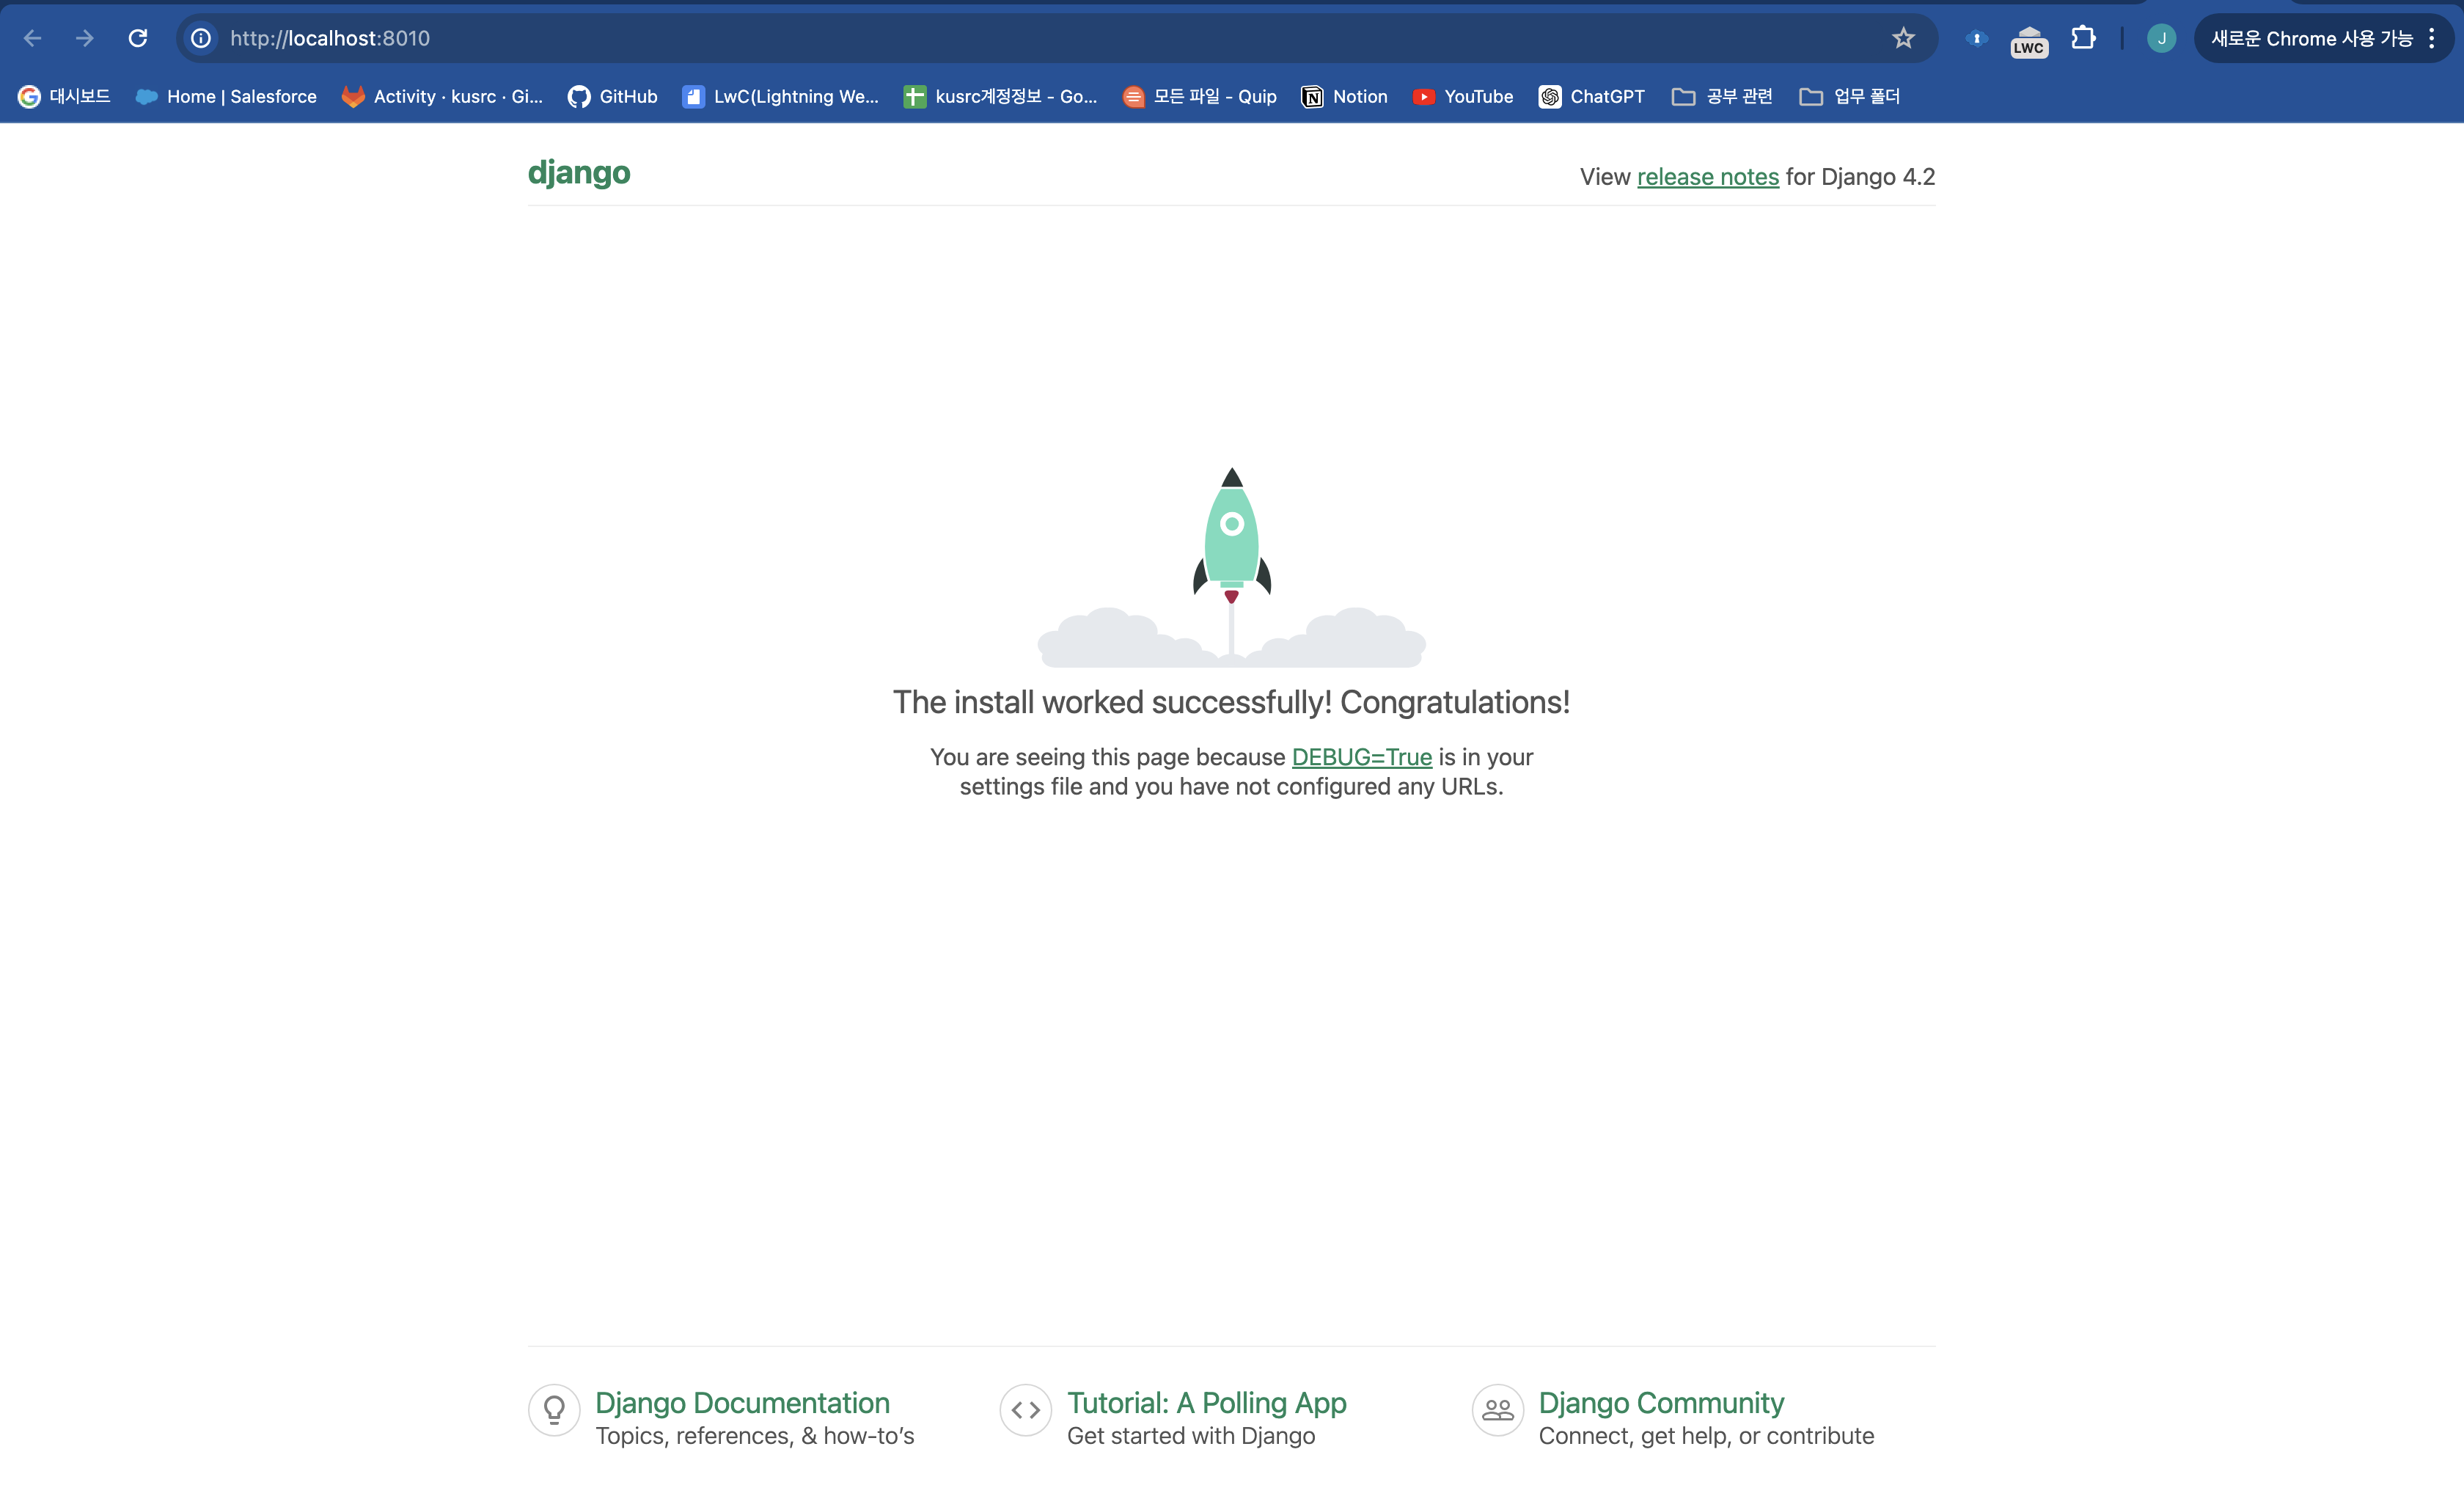Open Tutorial: A Polling App link
This screenshot has height=1485, width=2464.
1206,1403
